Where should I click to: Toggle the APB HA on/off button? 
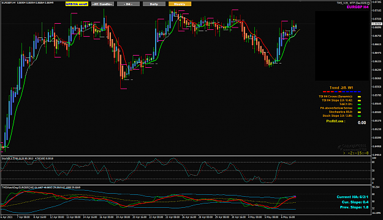(x=77, y=4)
